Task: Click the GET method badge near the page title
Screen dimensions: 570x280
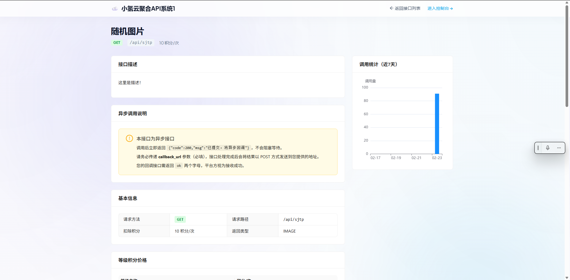Action: tap(117, 43)
